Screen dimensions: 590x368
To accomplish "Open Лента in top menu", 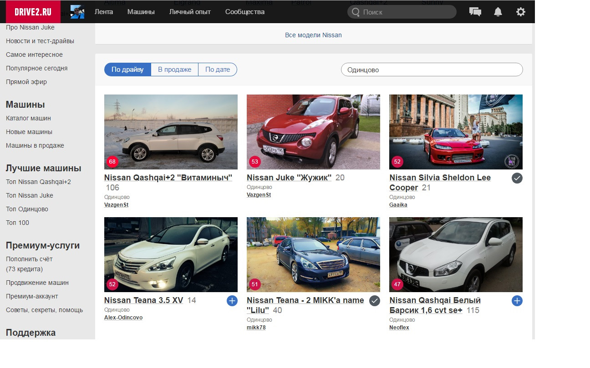I will tap(104, 12).
